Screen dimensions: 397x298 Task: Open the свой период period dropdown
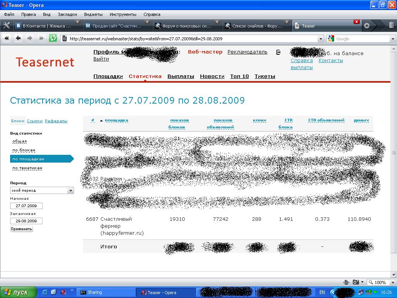pyautogui.click(x=71, y=190)
